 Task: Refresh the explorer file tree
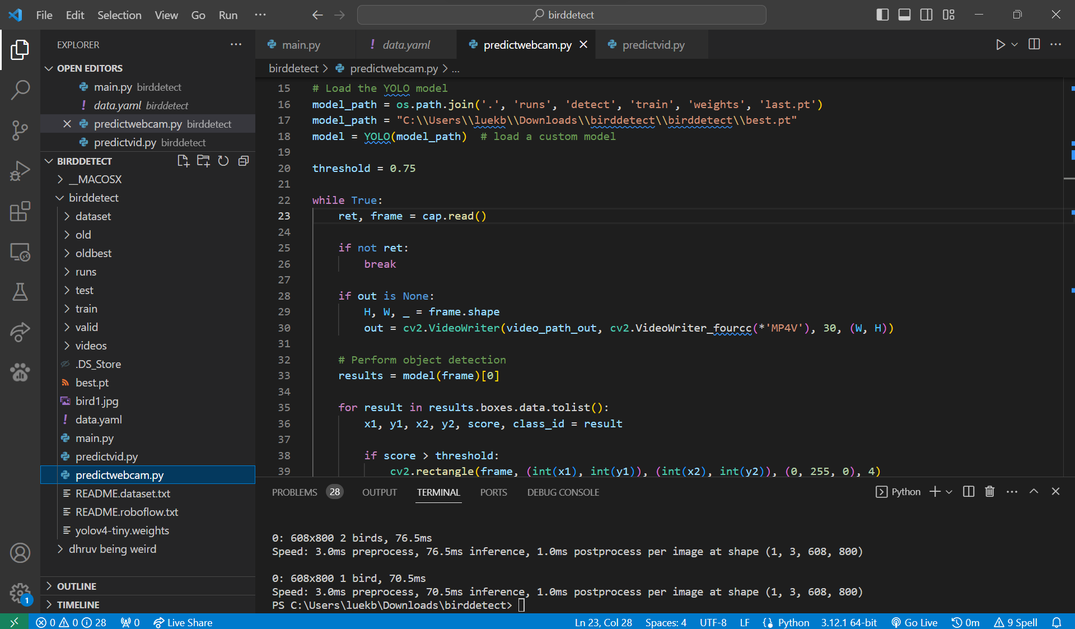pyautogui.click(x=223, y=161)
